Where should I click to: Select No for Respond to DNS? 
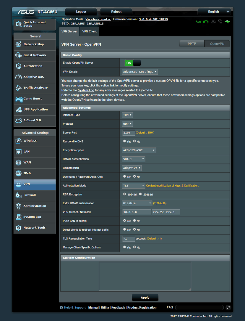pos(134,141)
